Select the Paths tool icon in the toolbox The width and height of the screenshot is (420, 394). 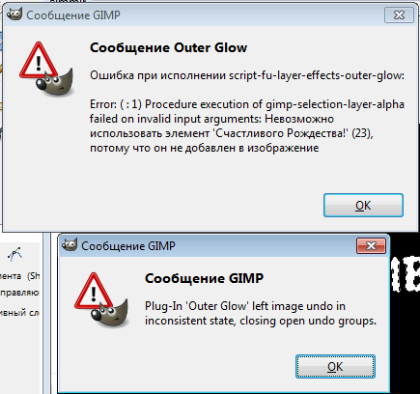tap(14, 255)
